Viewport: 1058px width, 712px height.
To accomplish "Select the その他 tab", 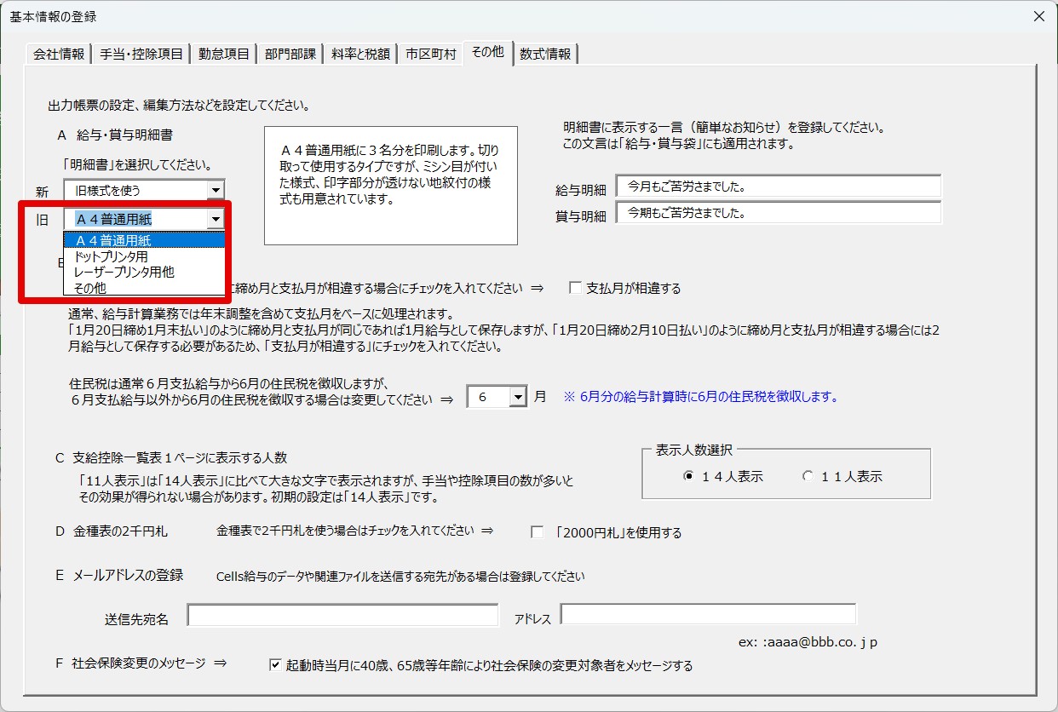I will 488,52.
